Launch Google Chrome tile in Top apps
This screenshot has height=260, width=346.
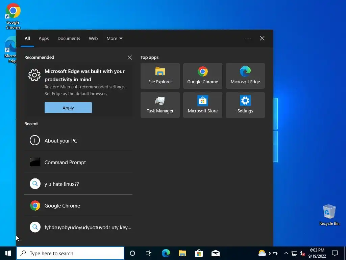pyautogui.click(x=203, y=76)
